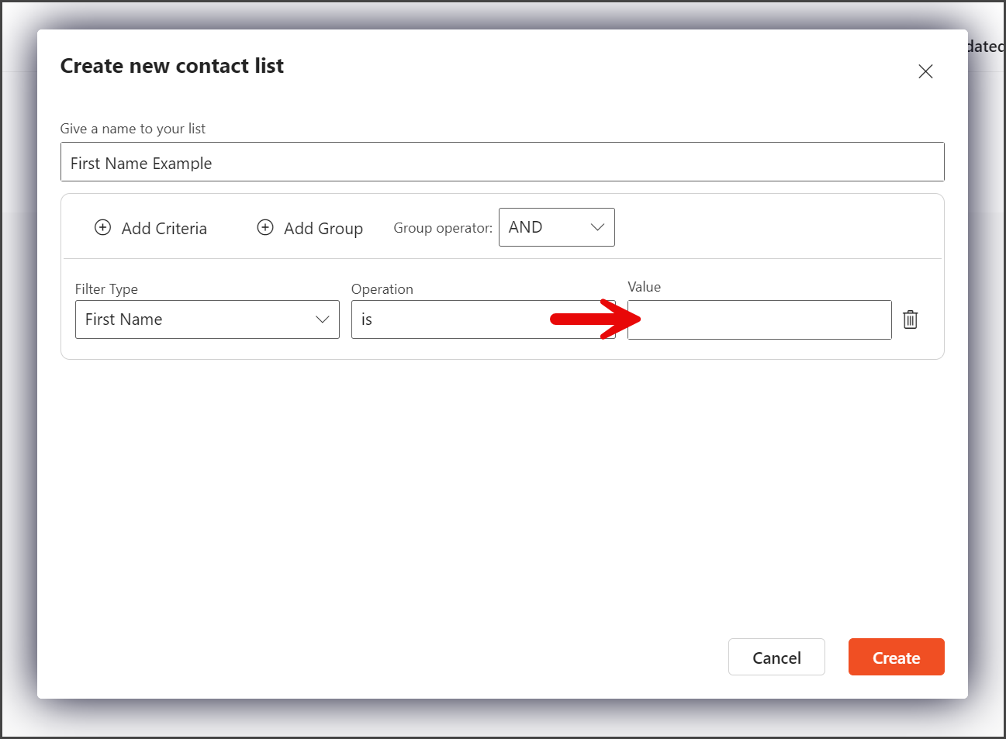Click the Add Group text link
Screen dimensions: 1006x739
pyautogui.click(x=323, y=228)
